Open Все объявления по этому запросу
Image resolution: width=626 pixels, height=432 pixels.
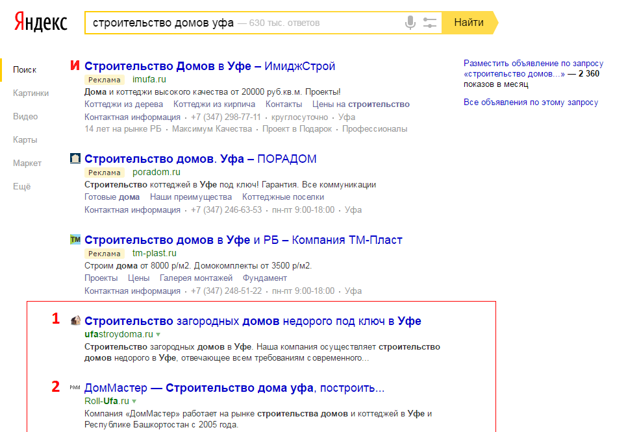[x=531, y=102]
